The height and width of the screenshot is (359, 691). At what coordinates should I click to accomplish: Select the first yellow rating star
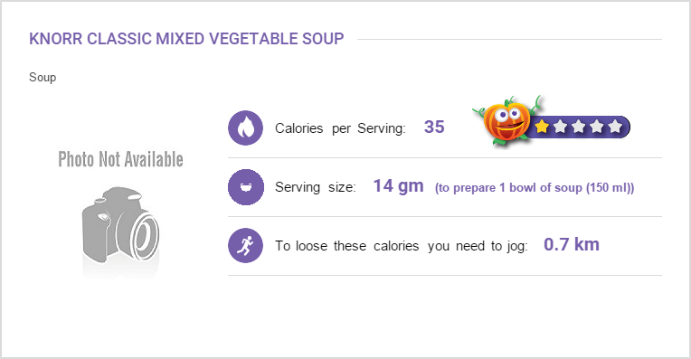pos(542,127)
